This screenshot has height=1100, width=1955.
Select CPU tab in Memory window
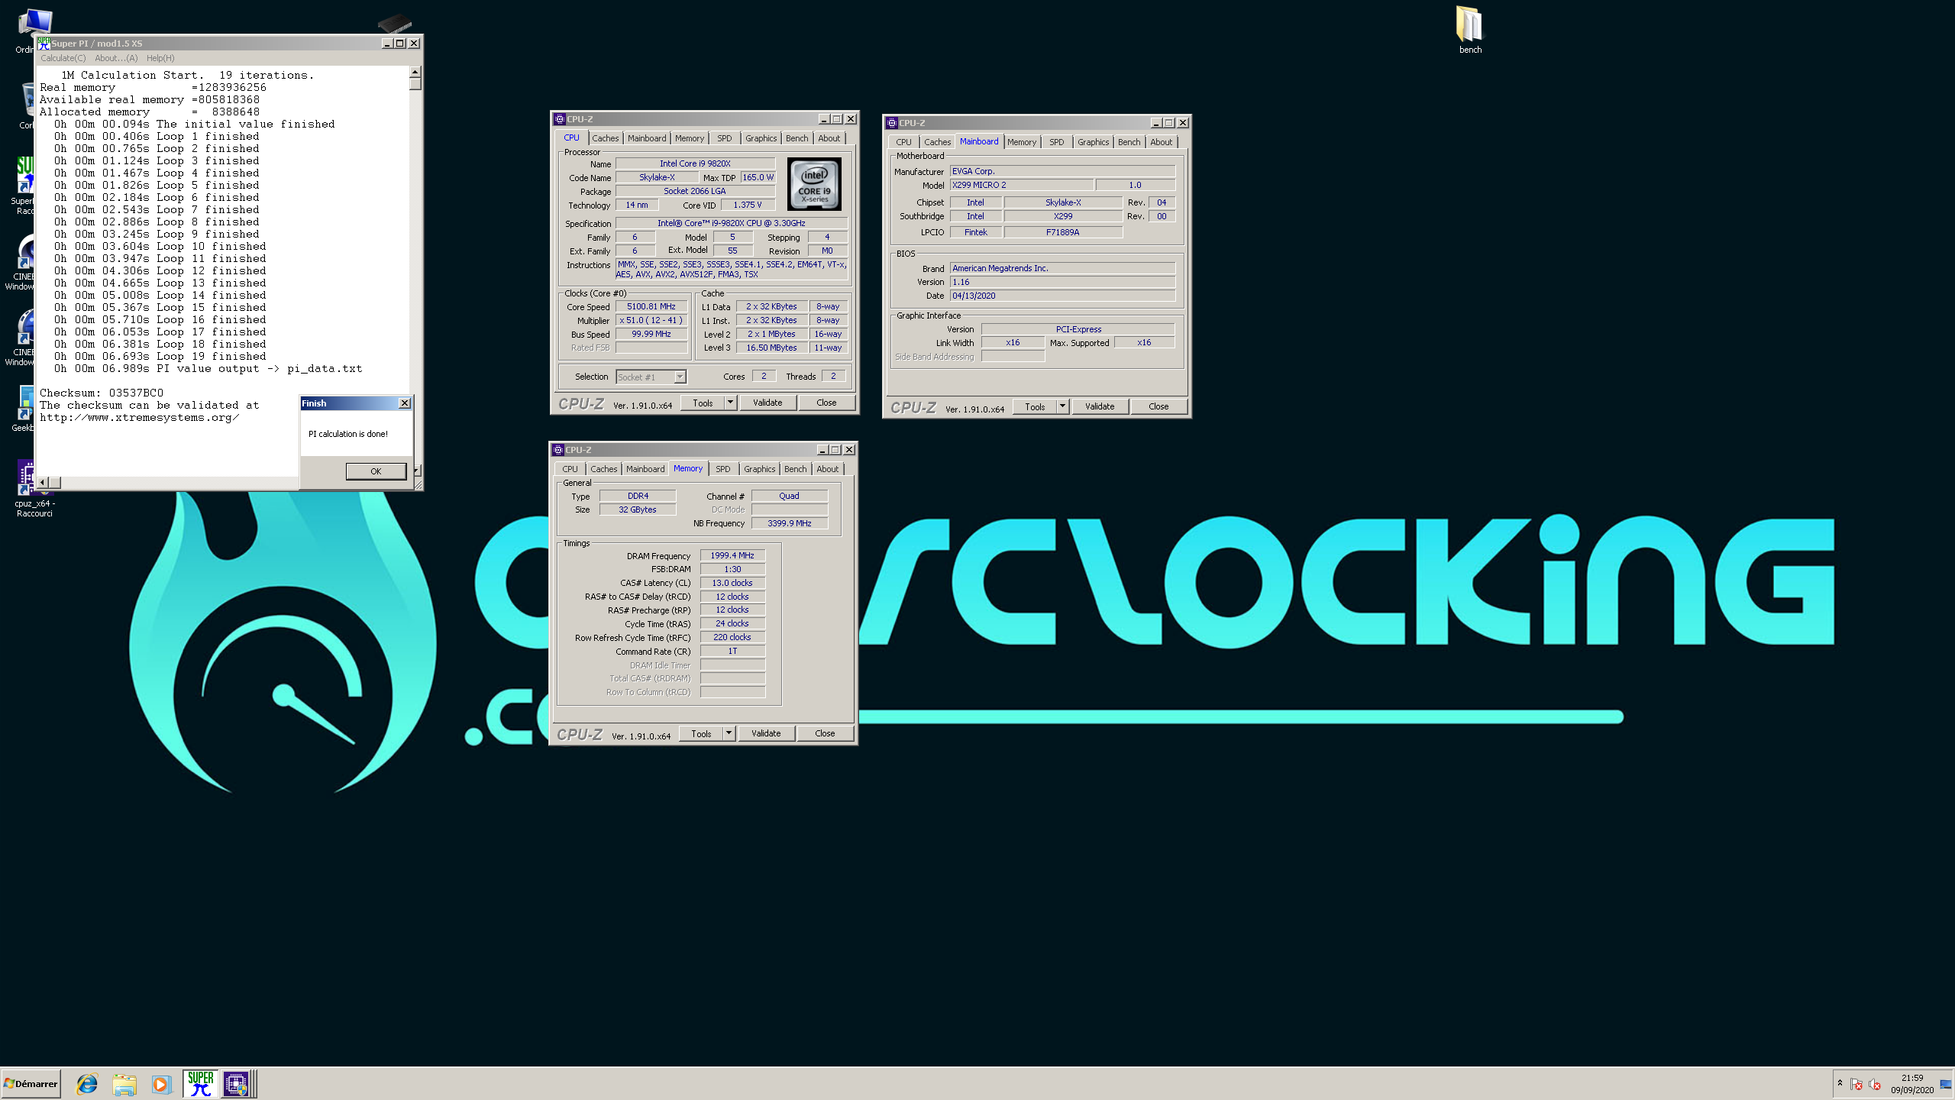point(570,469)
